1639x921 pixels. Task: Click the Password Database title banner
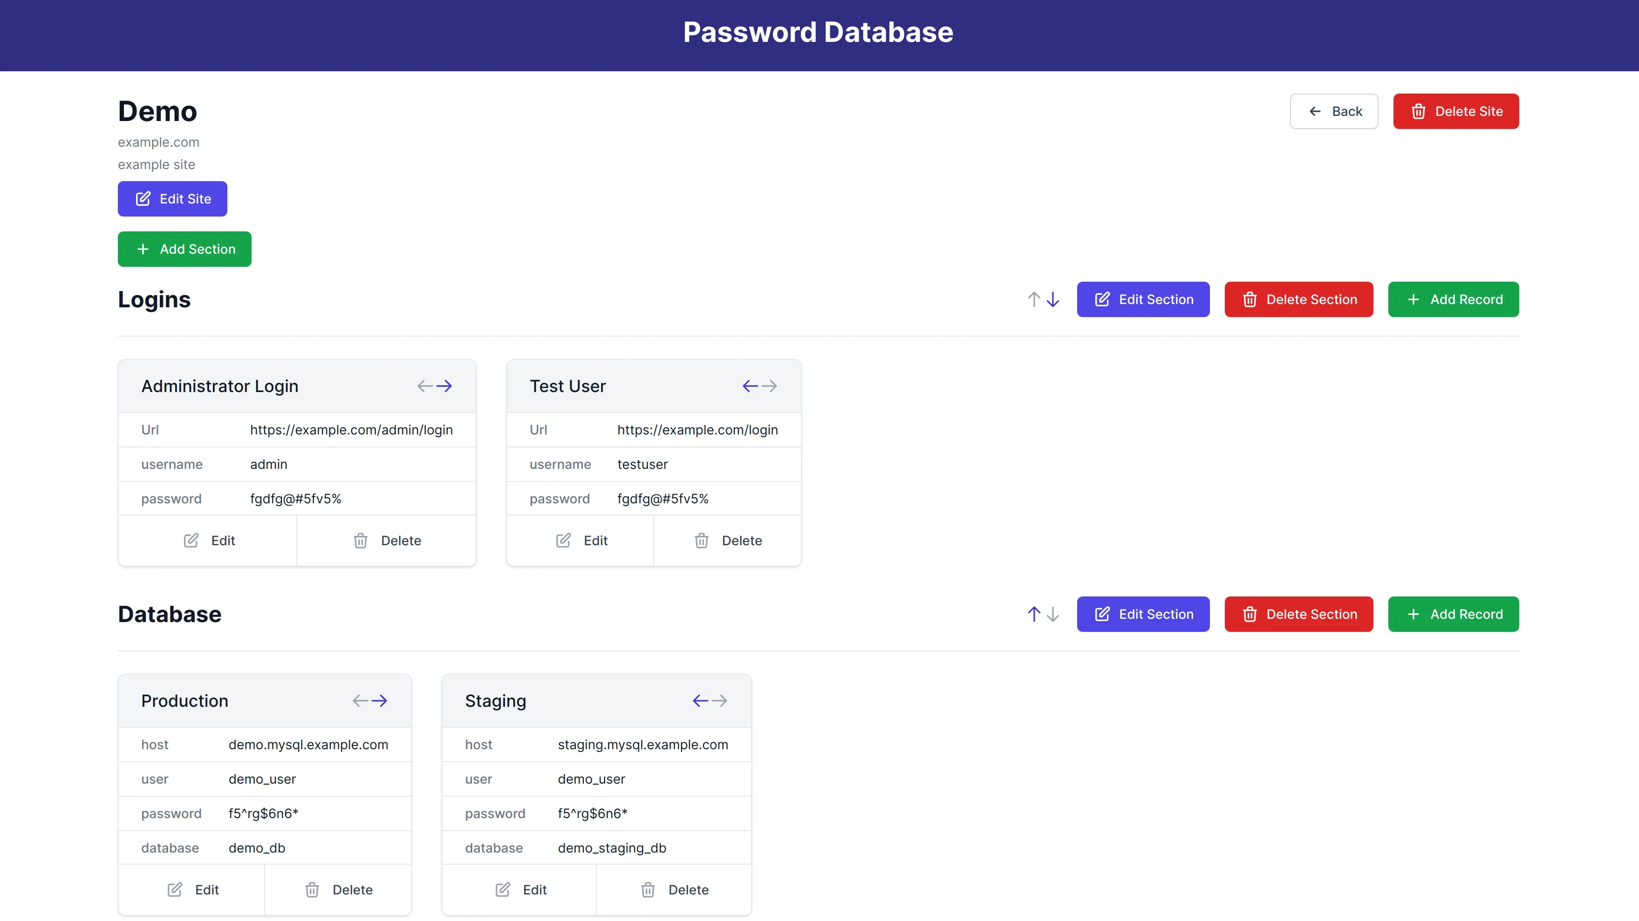pos(819,32)
